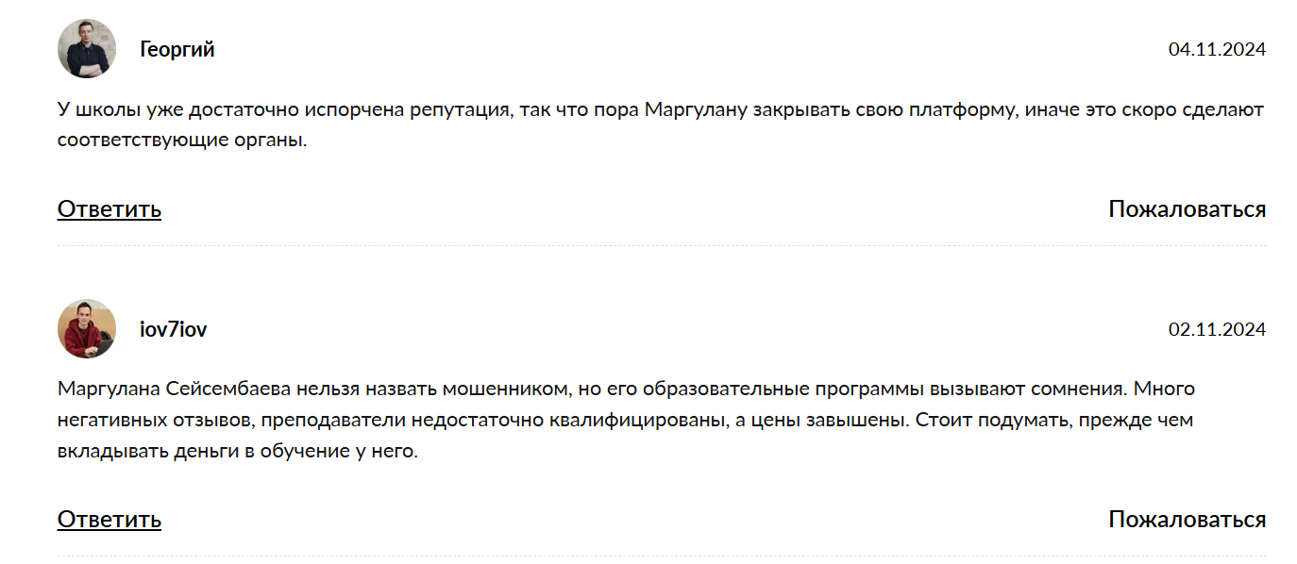Click the comment line starting "У школы уже"
The height and width of the screenshot is (564, 1297).
click(x=661, y=109)
